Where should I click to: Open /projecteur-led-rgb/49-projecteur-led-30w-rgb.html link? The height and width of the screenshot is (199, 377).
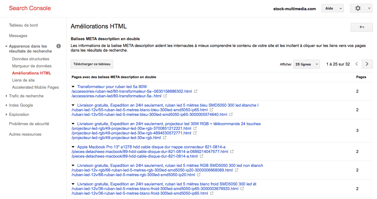[116, 138]
